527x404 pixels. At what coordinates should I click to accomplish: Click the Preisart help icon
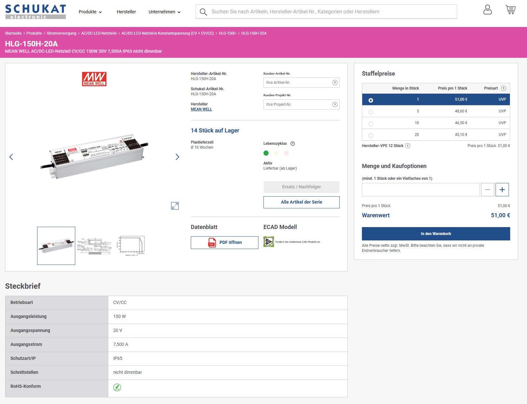(503, 88)
